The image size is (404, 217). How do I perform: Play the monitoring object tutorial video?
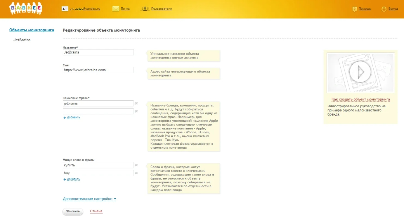[x=360, y=72]
